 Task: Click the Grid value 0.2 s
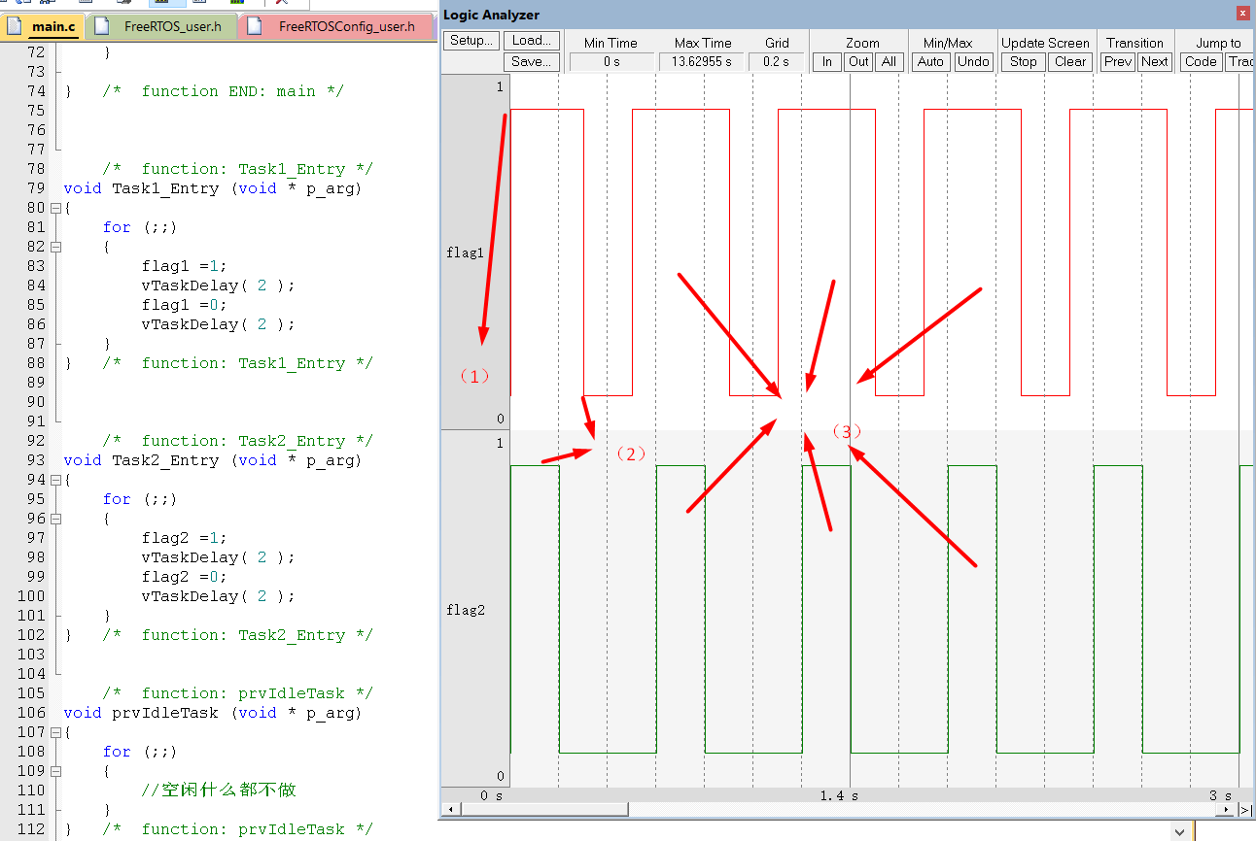[x=776, y=62]
